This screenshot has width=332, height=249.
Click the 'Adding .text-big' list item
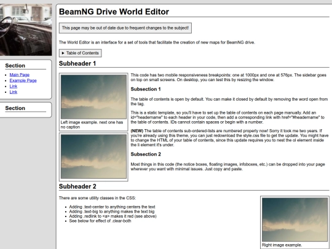pos(111,211)
